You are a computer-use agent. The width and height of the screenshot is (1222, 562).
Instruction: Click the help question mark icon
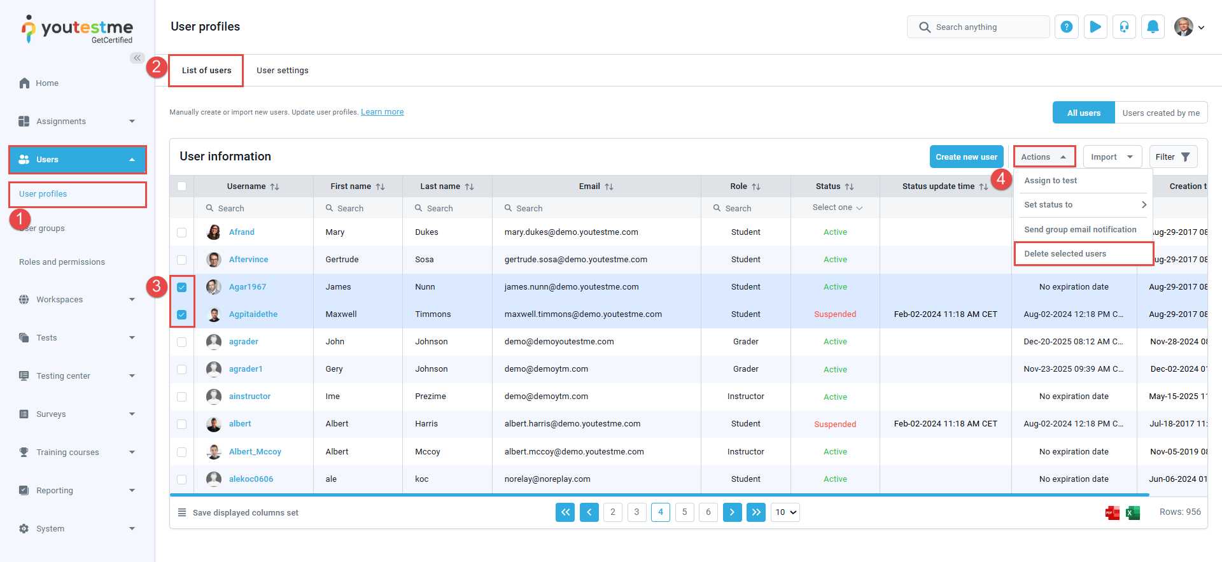click(1067, 27)
